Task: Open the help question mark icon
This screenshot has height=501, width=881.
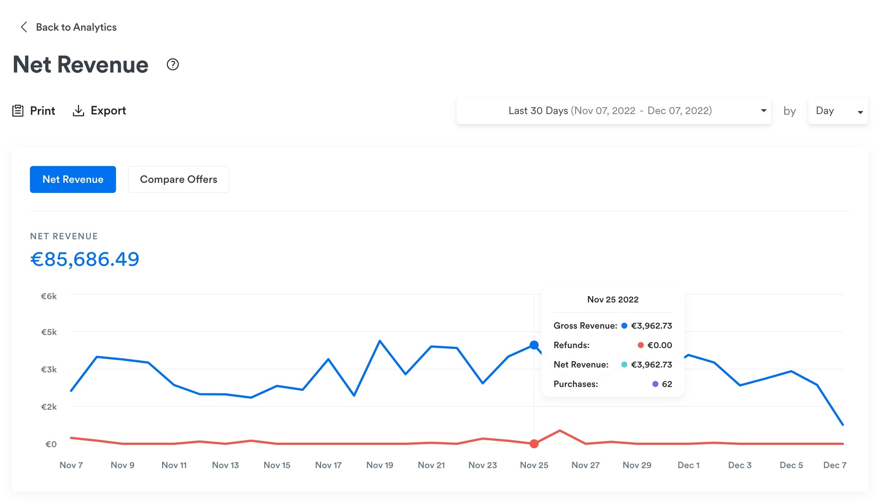Action: pyautogui.click(x=173, y=64)
